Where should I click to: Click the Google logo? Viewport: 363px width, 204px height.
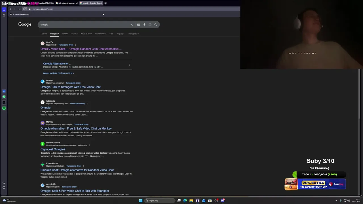[25, 24]
